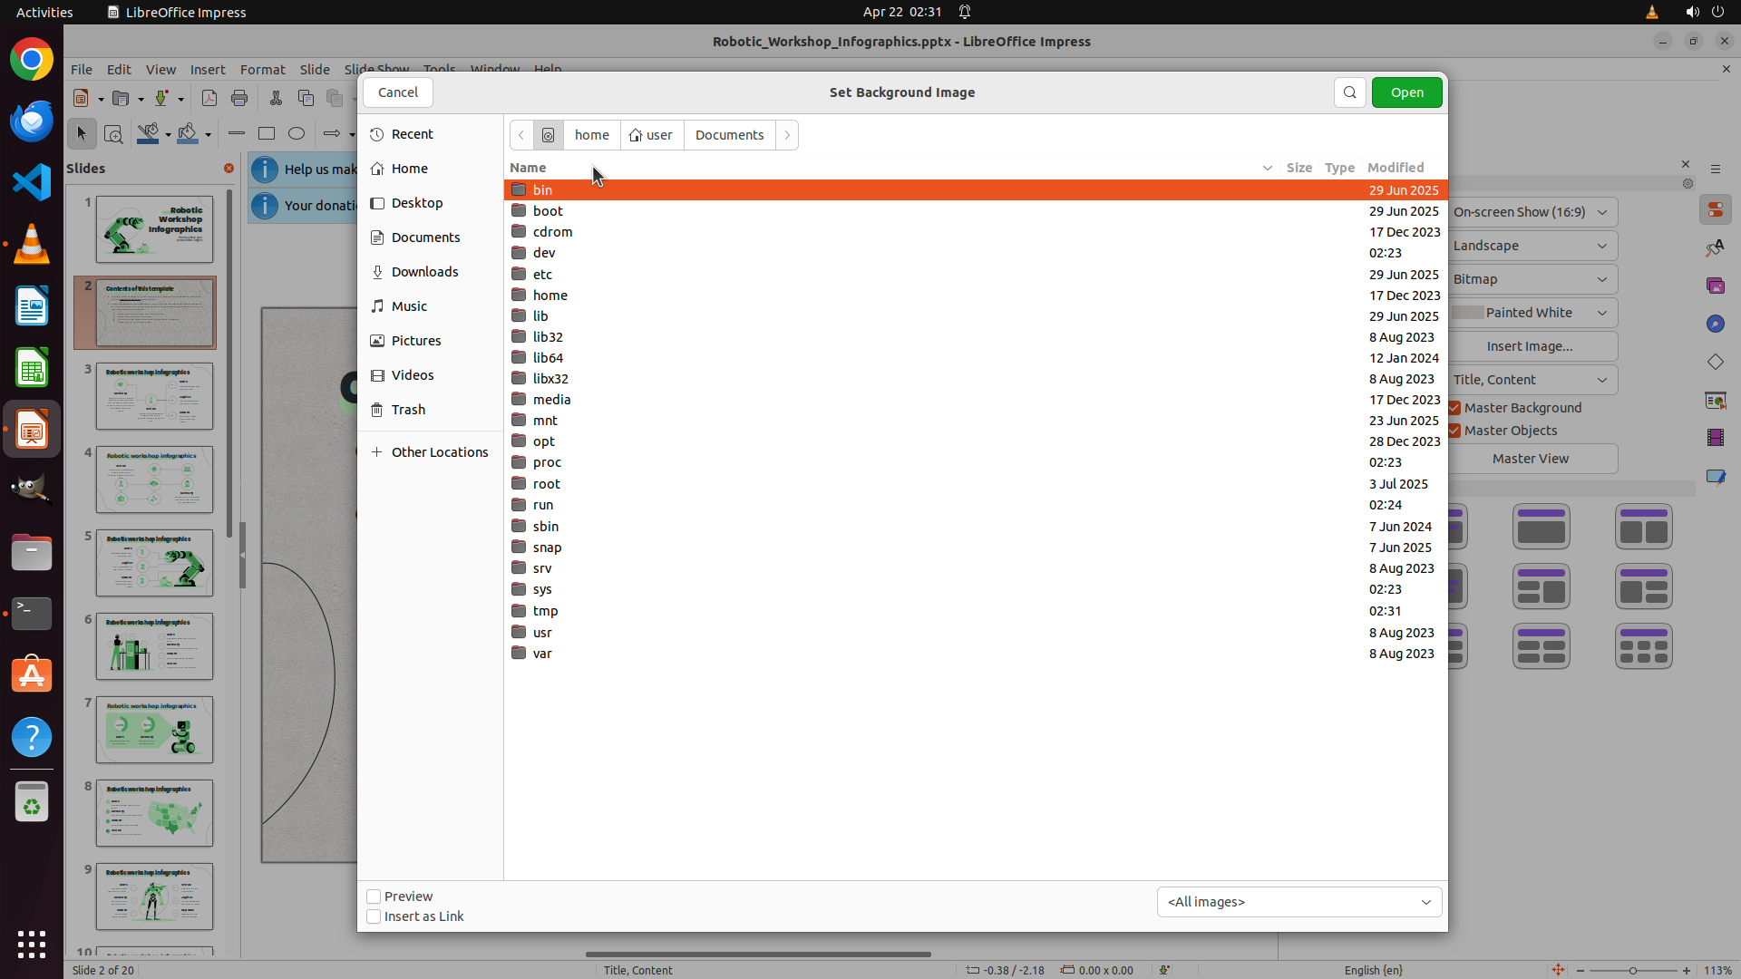Open the All images file filter dropdown
The height and width of the screenshot is (979, 1741).
click(x=1298, y=902)
